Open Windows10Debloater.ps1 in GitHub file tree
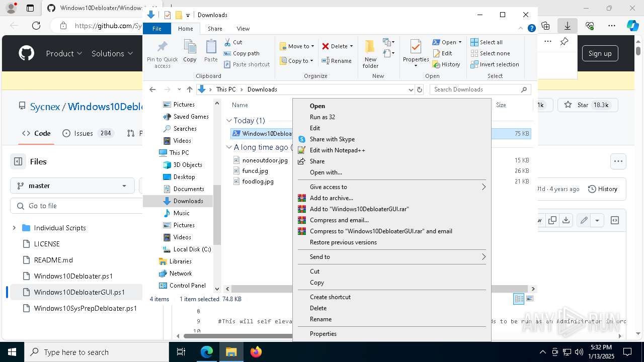The image size is (644, 362). click(x=73, y=276)
